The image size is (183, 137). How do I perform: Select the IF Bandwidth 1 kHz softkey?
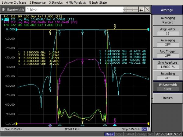pos(167,87)
